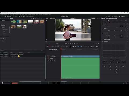The width and height of the screenshot is (129, 96).
Task: Click the red playhead on timeline ruler
Action: coord(61,49)
